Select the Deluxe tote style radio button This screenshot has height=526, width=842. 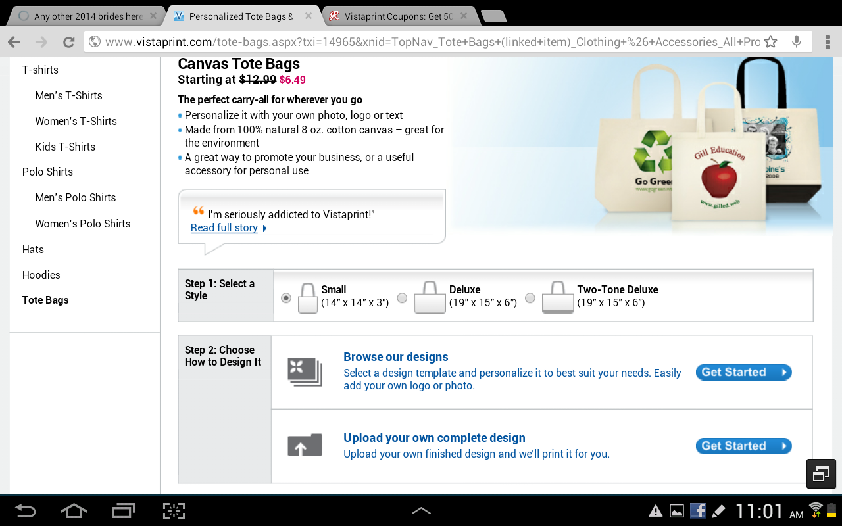402,298
